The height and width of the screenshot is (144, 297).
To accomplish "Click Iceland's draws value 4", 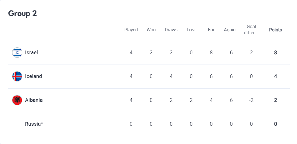I will [x=171, y=76].
